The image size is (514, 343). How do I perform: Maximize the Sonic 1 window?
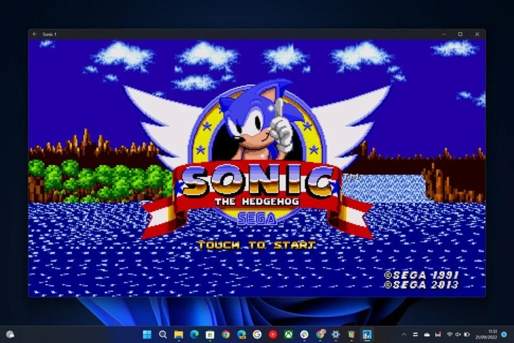(x=460, y=34)
